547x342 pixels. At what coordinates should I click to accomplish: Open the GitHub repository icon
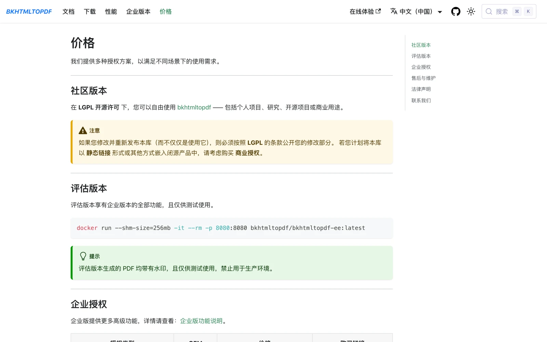coord(456,12)
